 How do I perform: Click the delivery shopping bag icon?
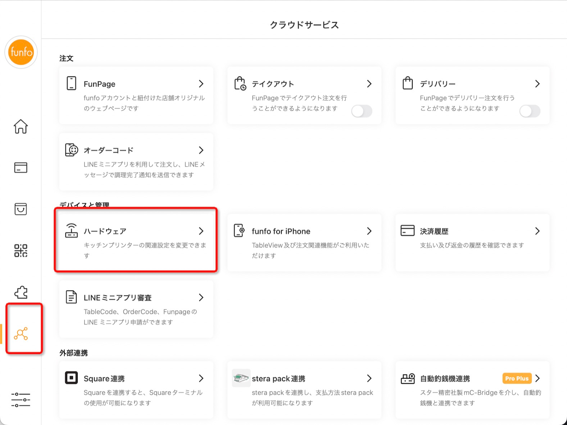(408, 83)
